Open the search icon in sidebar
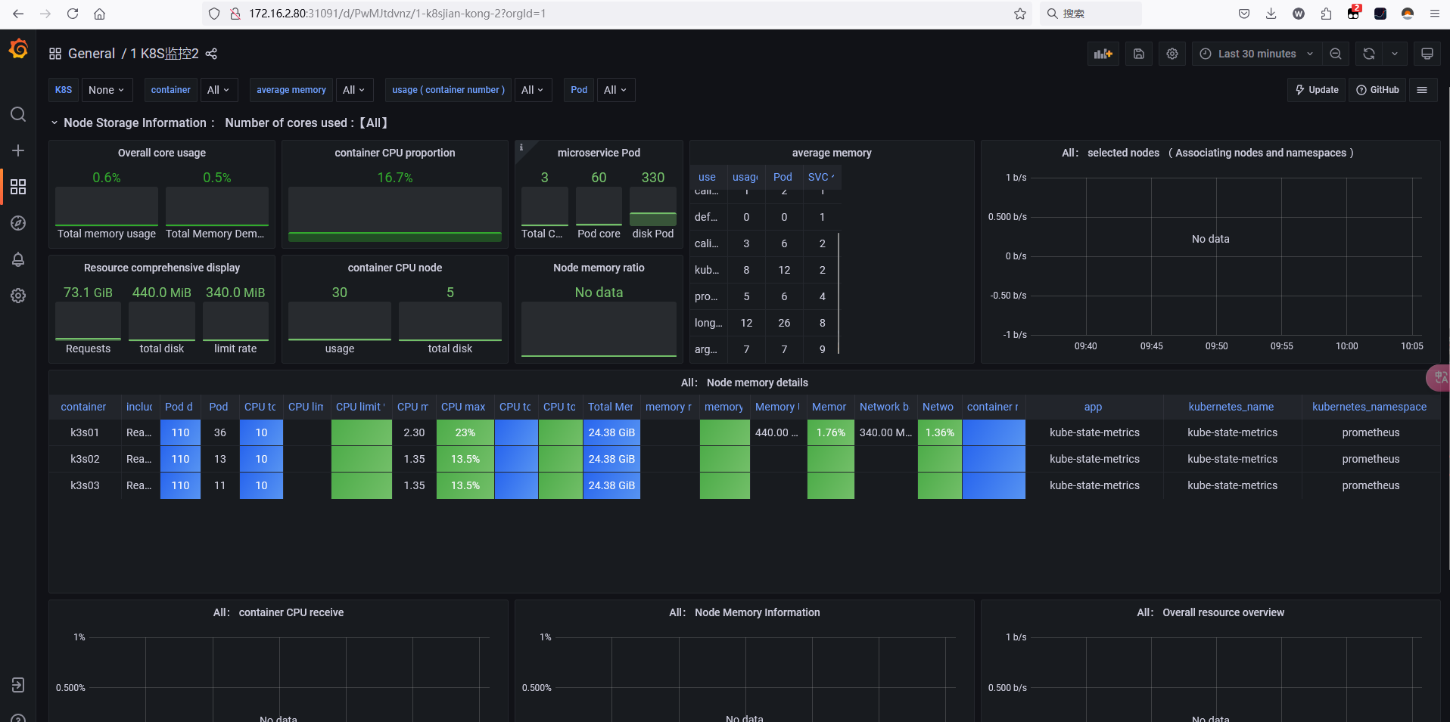1450x722 pixels. click(18, 114)
